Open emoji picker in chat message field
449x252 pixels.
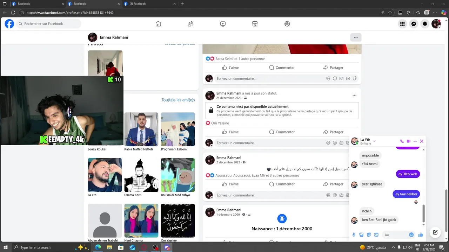pos(411,235)
